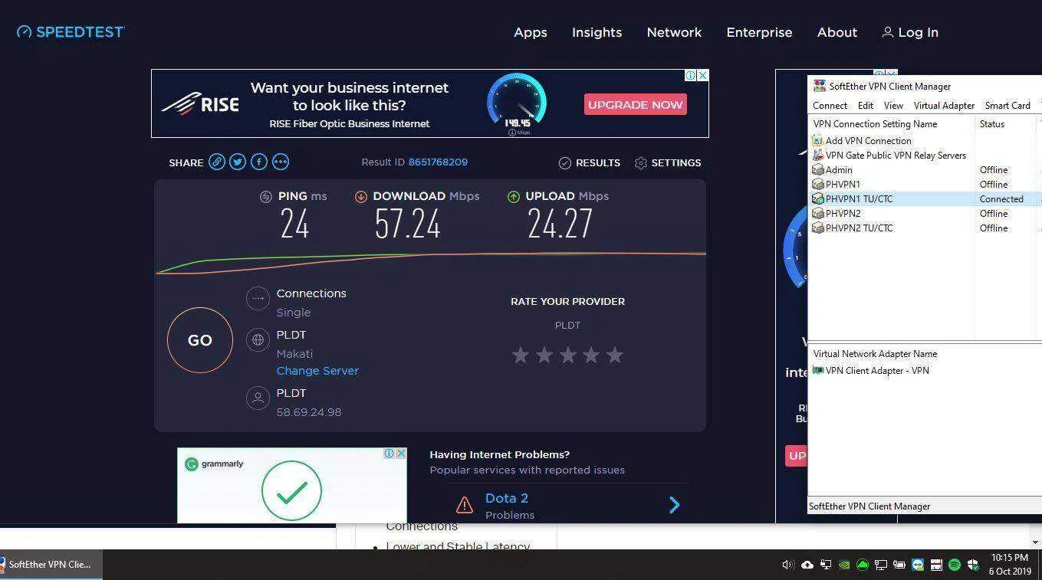Click the Spotify tray icon
This screenshot has height=580, width=1042.
955,565
